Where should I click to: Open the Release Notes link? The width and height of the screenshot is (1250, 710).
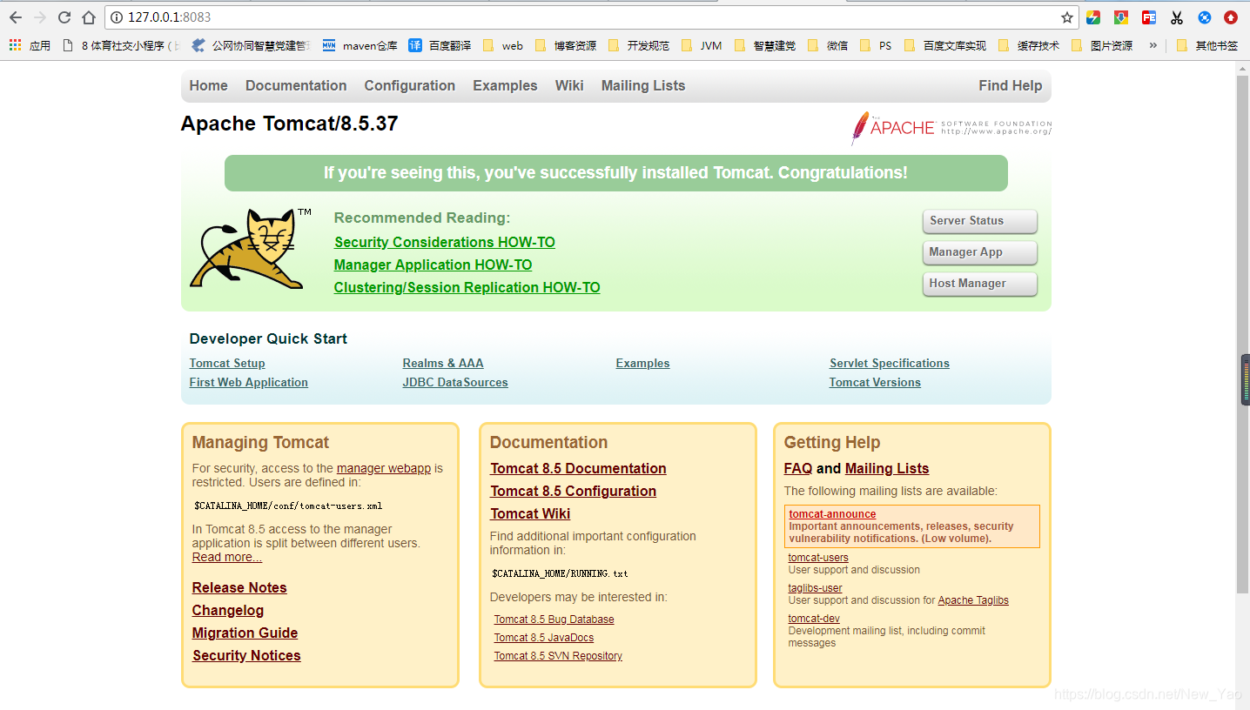click(239, 587)
